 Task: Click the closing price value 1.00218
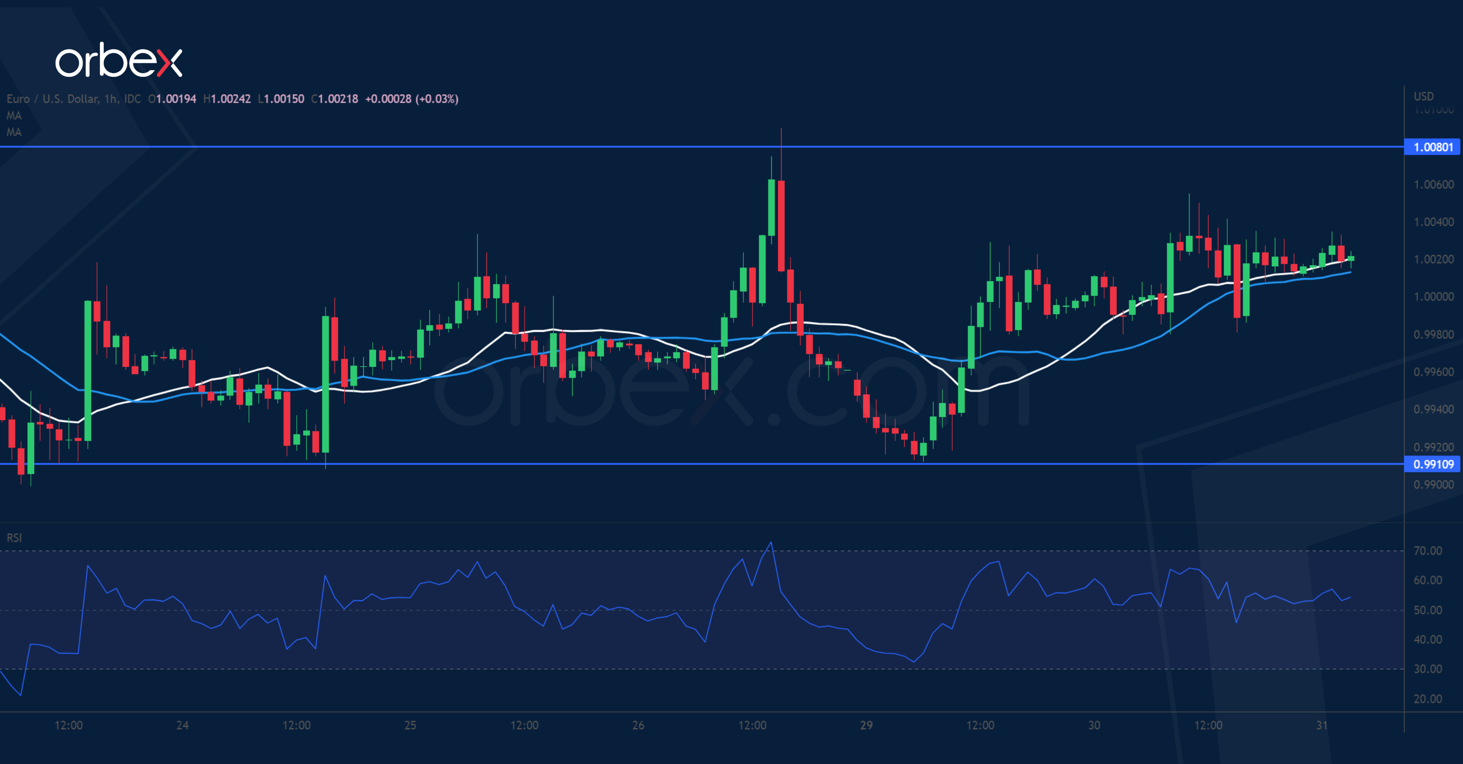338,99
